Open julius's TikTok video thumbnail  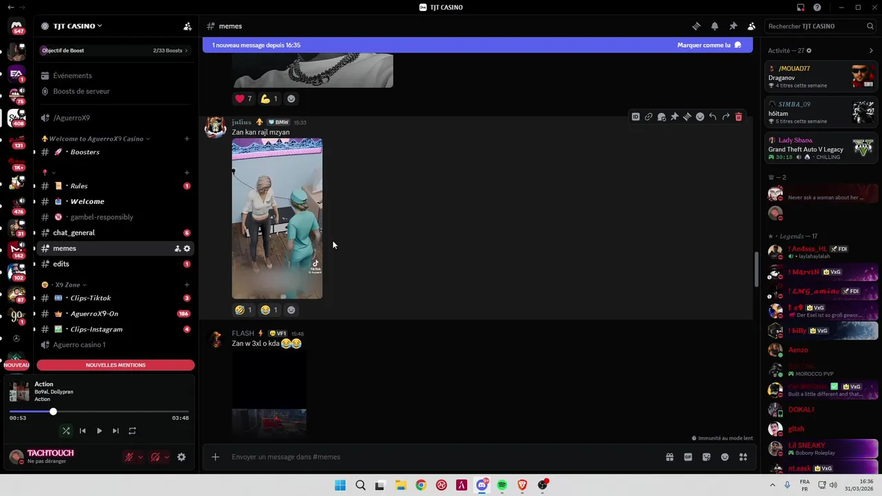pyautogui.click(x=277, y=218)
